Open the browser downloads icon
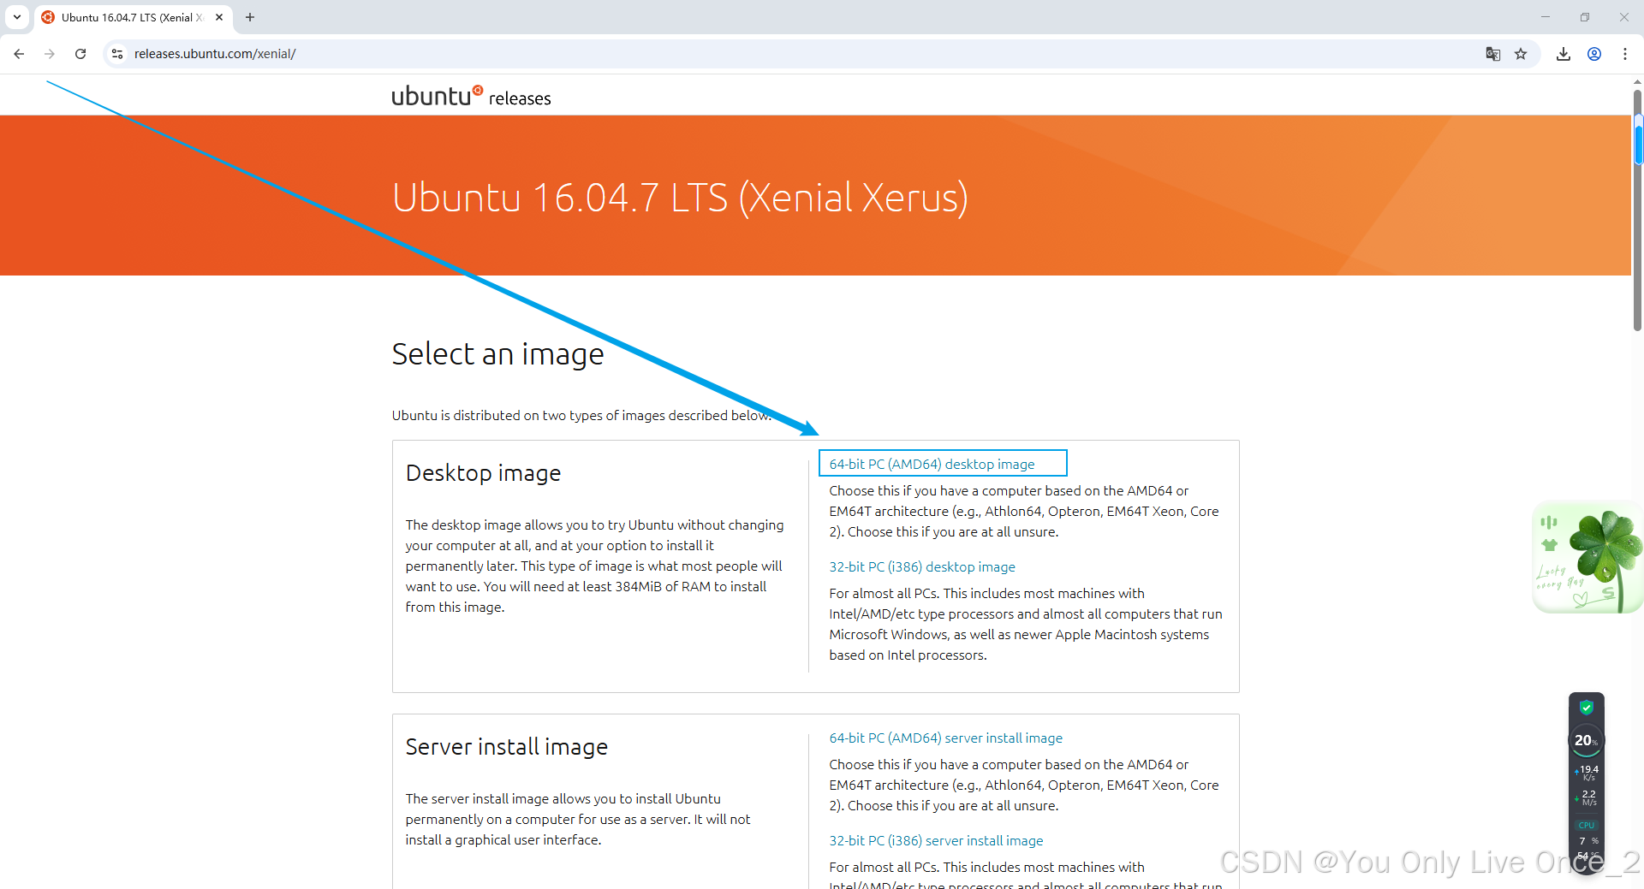Image resolution: width=1644 pixels, height=889 pixels. (x=1564, y=54)
